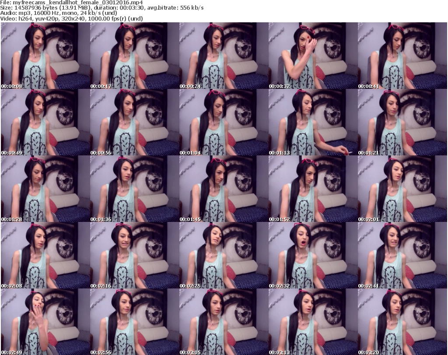
Task: Select the thumbnail stamped 00:01:36
Action: pos(134,189)
